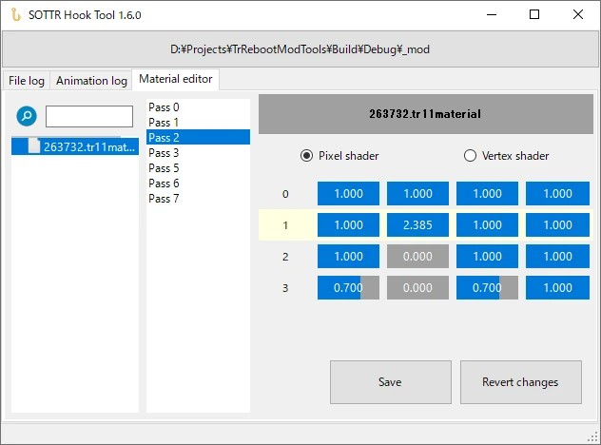Click the Revert changes button

(521, 381)
